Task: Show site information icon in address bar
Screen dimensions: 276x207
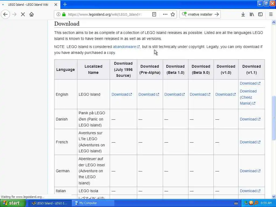Action: (x=58, y=15)
